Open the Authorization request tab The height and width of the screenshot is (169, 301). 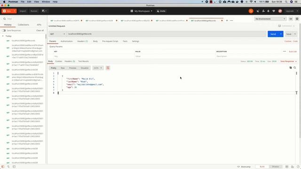pos(67,41)
